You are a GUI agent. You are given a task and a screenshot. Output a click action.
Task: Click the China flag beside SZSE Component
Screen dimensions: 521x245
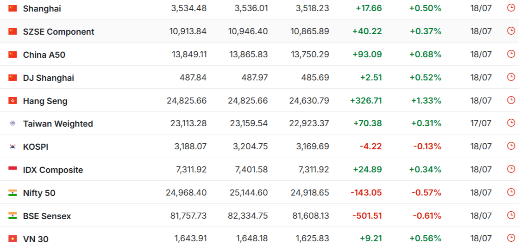point(13,31)
